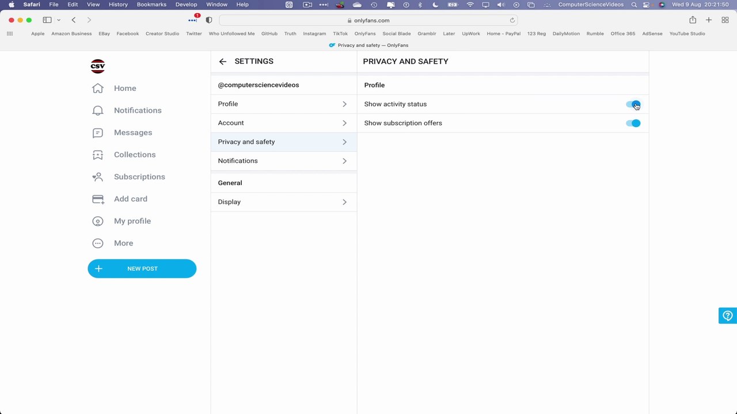Click the privacy shield icon
The image size is (737, 414).
(209, 20)
